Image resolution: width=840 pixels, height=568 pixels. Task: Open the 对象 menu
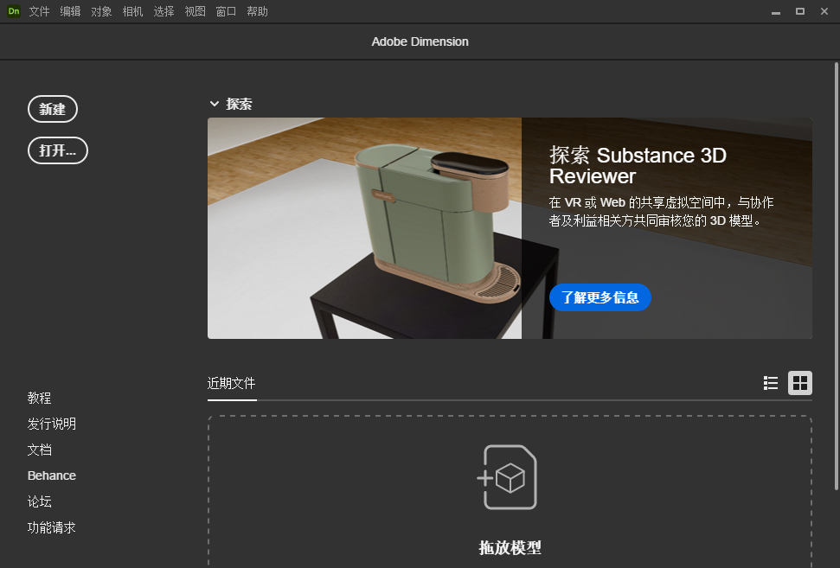[x=101, y=11]
